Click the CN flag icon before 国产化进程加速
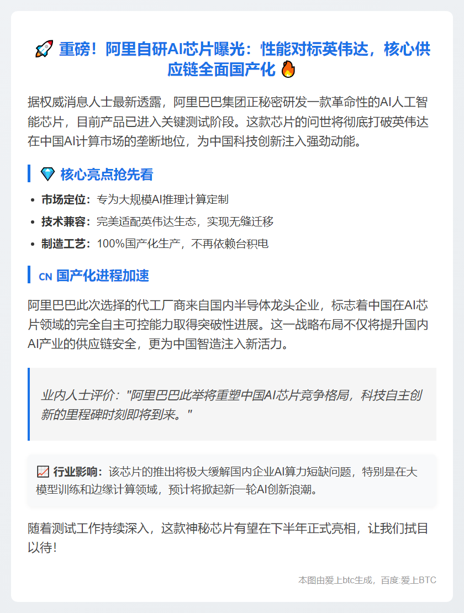Image resolution: width=464 pixels, height=613 pixels. (45, 276)
